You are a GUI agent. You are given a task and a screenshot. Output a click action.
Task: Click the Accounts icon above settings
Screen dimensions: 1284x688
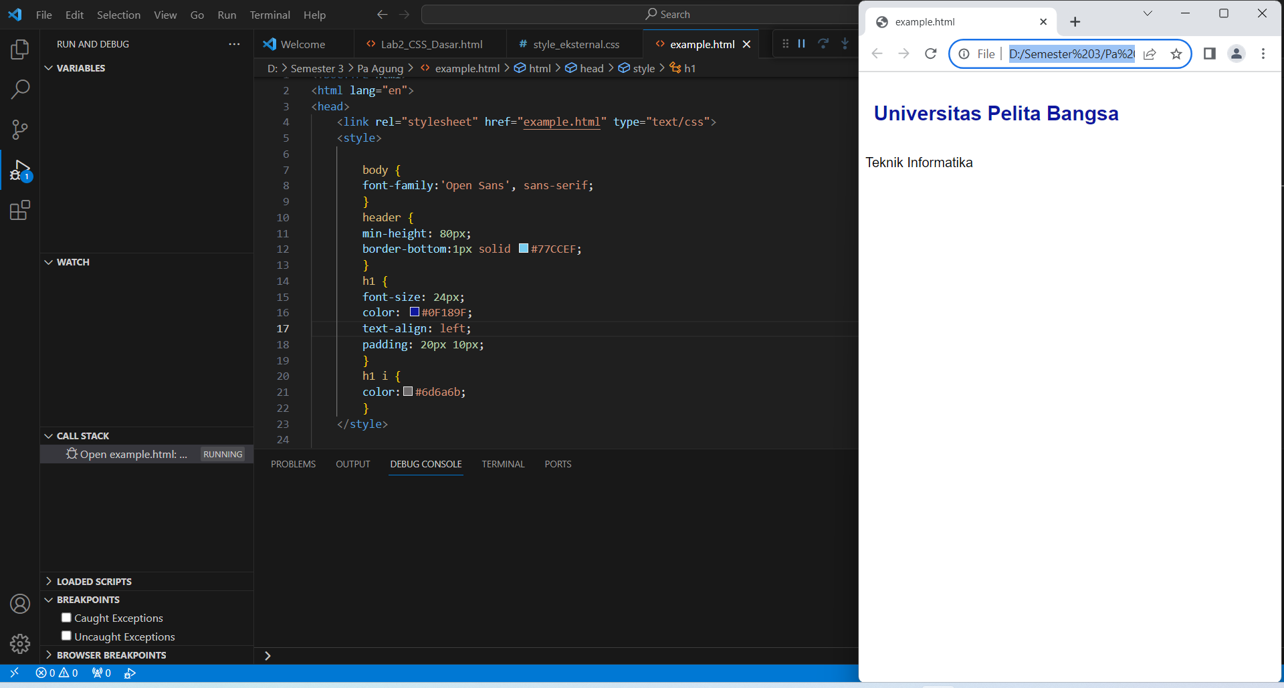point(20,604)
